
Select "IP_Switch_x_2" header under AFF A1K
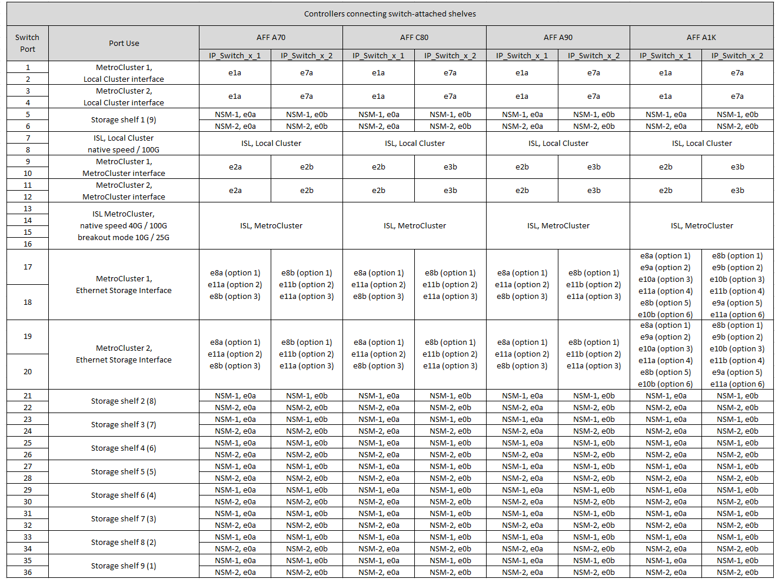[x=737, y=55]
